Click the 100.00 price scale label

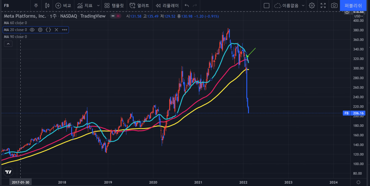tap(359, 163)
